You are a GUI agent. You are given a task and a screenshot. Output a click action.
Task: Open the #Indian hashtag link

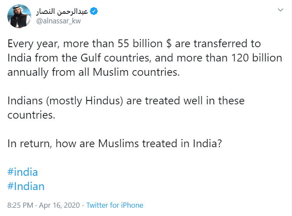[x=26, y=186]
